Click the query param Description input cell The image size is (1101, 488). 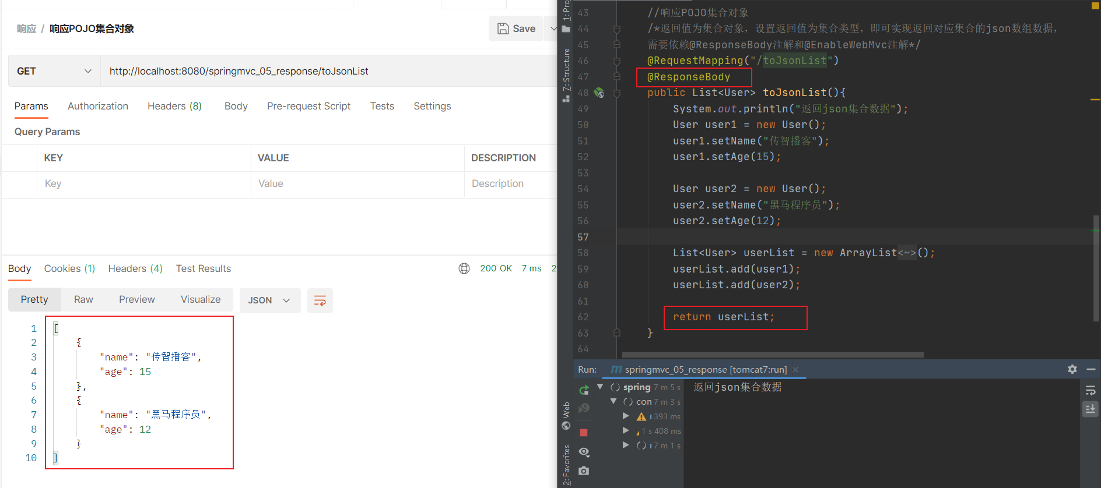pyautogui.click(x=511, y=184)
